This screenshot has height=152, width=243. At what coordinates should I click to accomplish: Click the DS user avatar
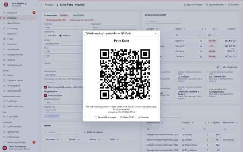5,148
